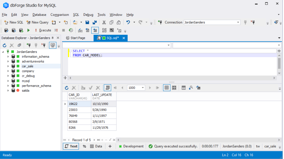Open the Database menu
The width and height of the screenshot is (284, 159).
[x=39, y=15]
